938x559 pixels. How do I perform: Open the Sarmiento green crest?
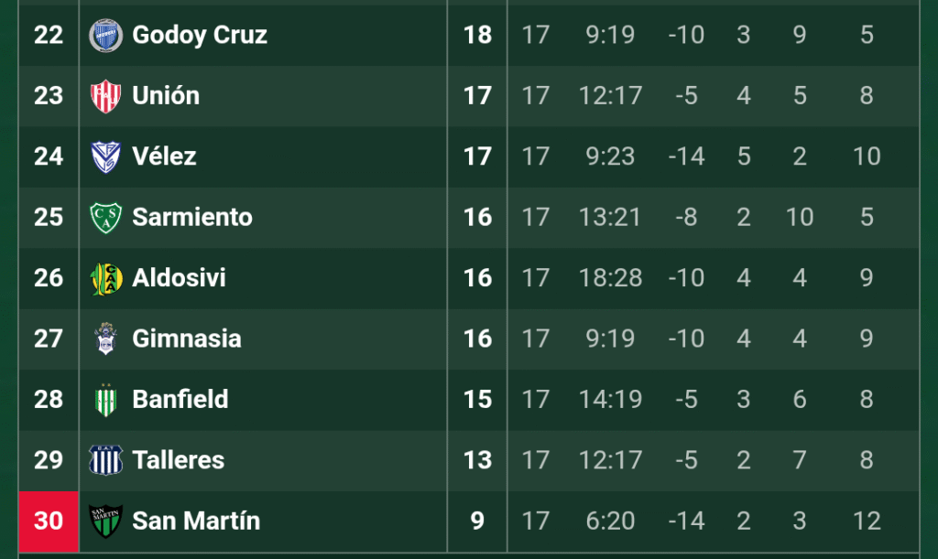[105, 218]
